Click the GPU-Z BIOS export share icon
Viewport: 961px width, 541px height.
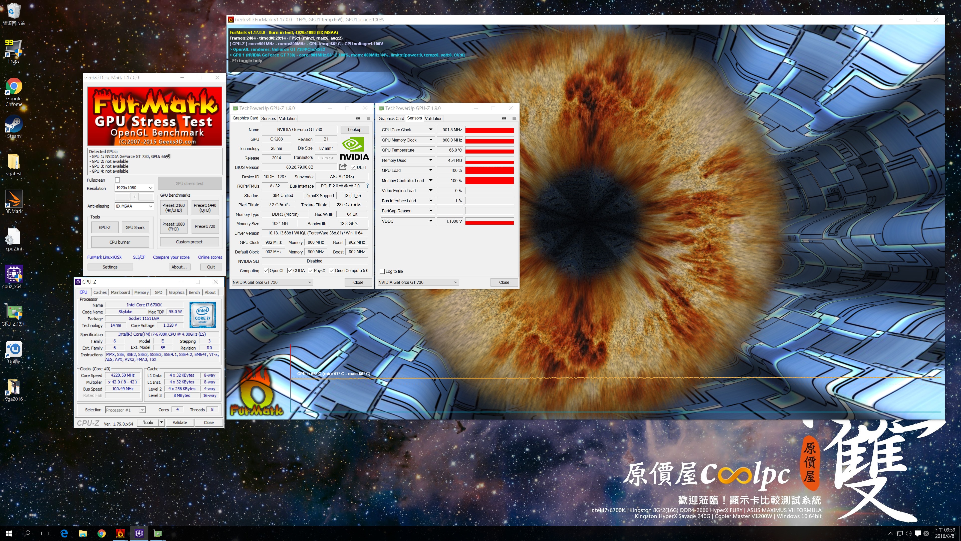coord(342,167)
